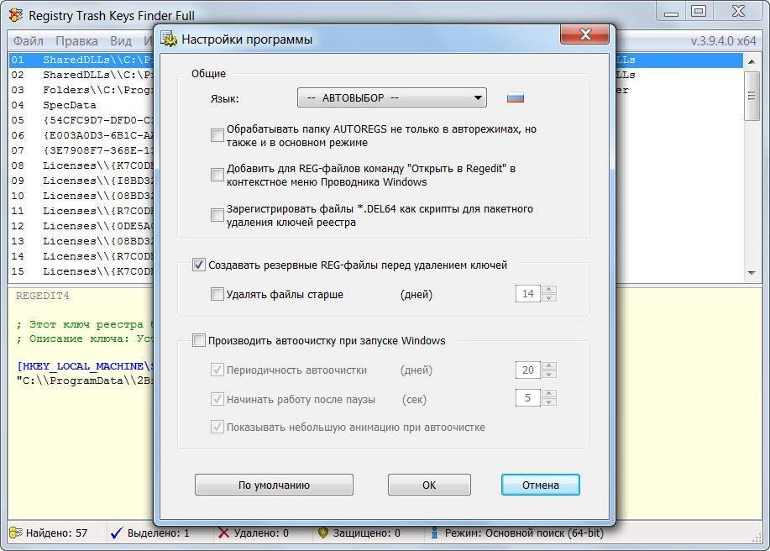Screen dimensions: 770x551
Task: Select row 08 Licenses entry
Action: 81,165
